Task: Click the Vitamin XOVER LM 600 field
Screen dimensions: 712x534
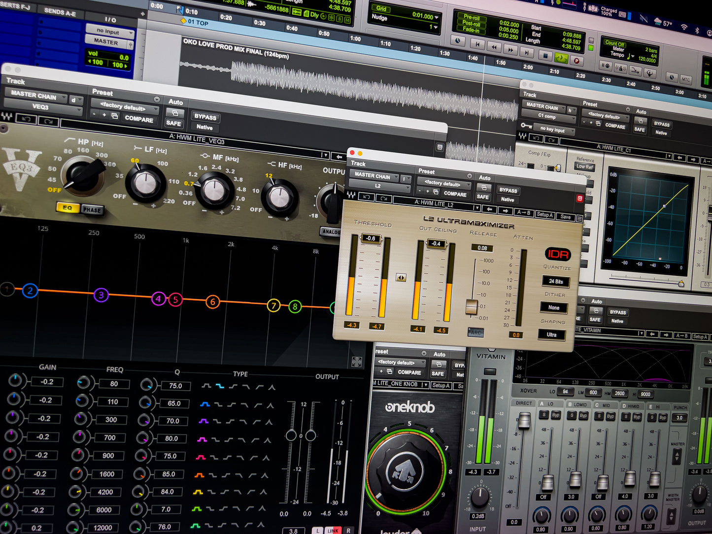Action: pyautogui.click(x=593, y=393)
